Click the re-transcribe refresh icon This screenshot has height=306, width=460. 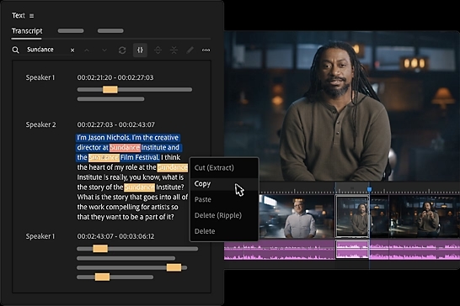click(122, 50)
